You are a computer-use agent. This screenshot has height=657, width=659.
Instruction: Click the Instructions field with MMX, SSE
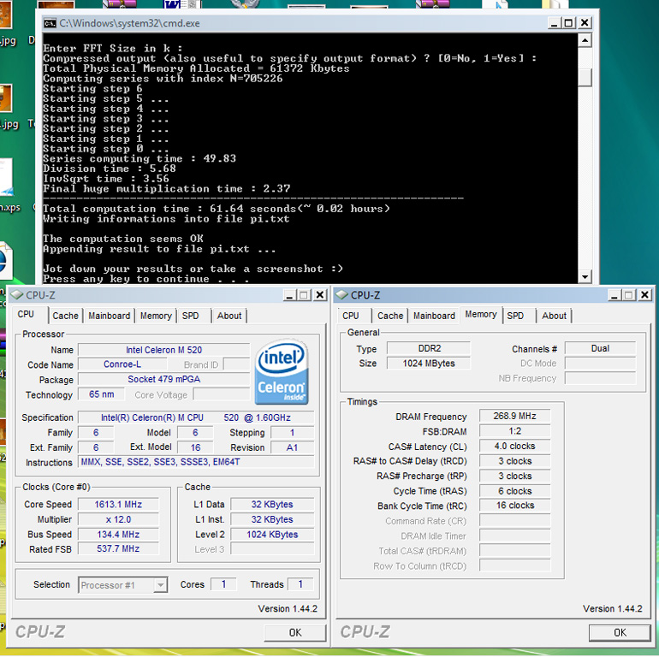pyautogui.click(x=196, y=462)
